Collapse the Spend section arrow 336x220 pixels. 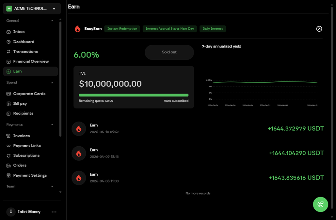[x=52, y=83]
